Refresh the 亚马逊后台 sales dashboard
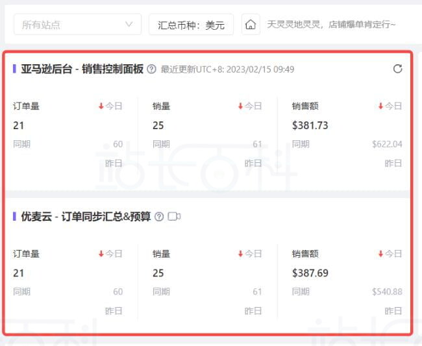Screen dimensions: 422x346 [397, 69]
